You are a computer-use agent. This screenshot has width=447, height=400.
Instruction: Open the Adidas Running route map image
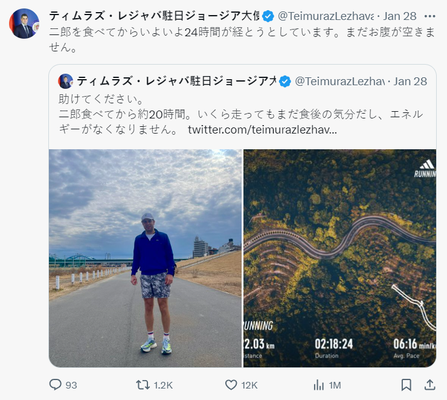[x=339, y=258]
